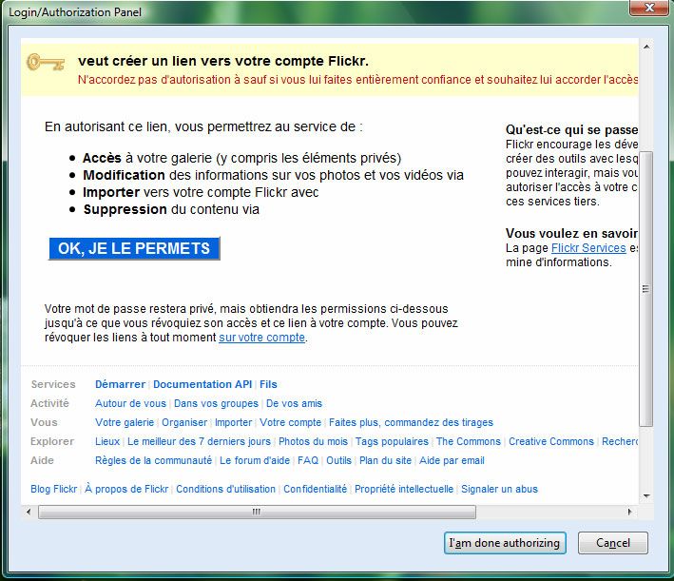The height and width of the screenshot is (581, 674).
Task: Open Faites plus, commandez des tirages link
Action: coord(411,422)
